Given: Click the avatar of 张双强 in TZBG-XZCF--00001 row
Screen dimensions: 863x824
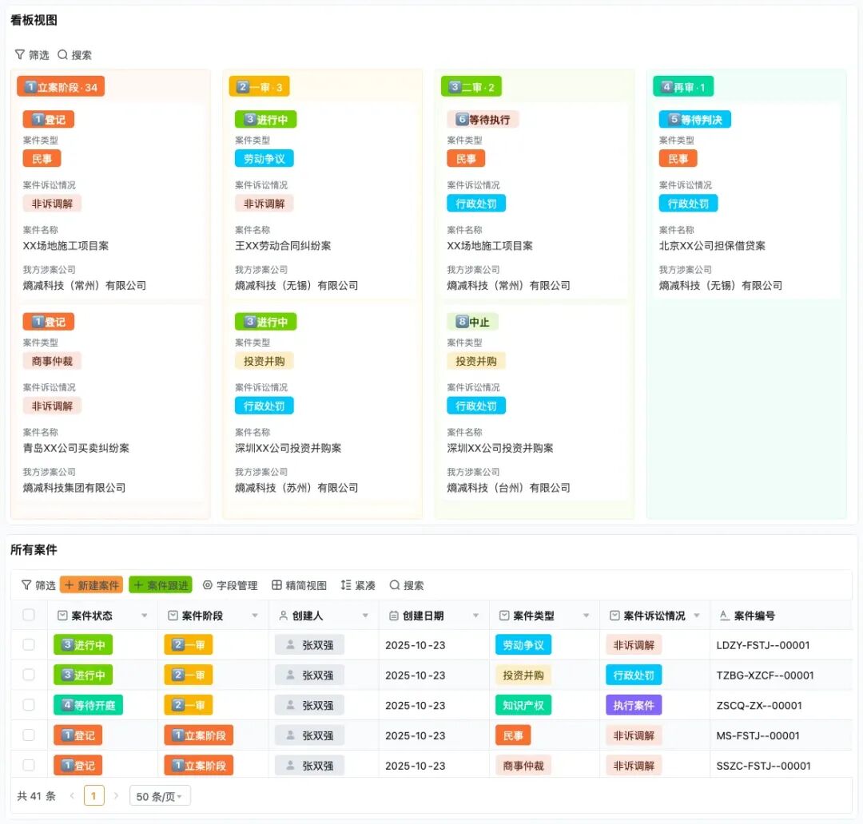Looking at the screenshot, I should coord(290,675).
